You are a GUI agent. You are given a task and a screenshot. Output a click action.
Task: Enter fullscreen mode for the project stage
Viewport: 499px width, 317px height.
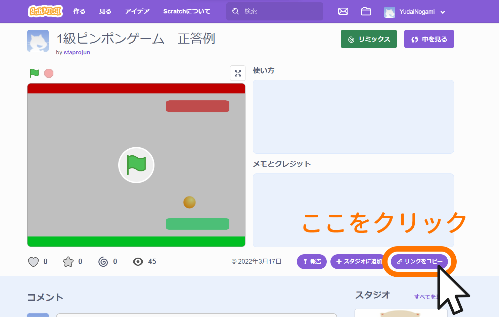[x=238, y=73]
